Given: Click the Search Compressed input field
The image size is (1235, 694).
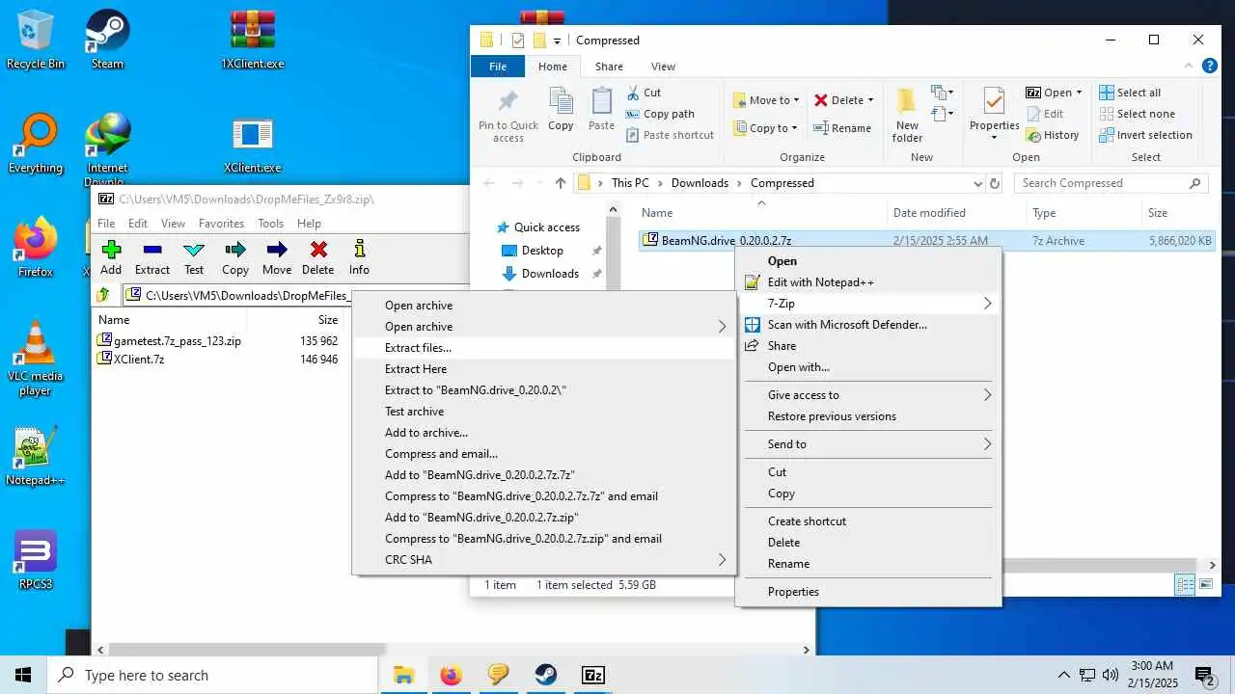Looking at the screenshot, I should [x=1111, y=183].
